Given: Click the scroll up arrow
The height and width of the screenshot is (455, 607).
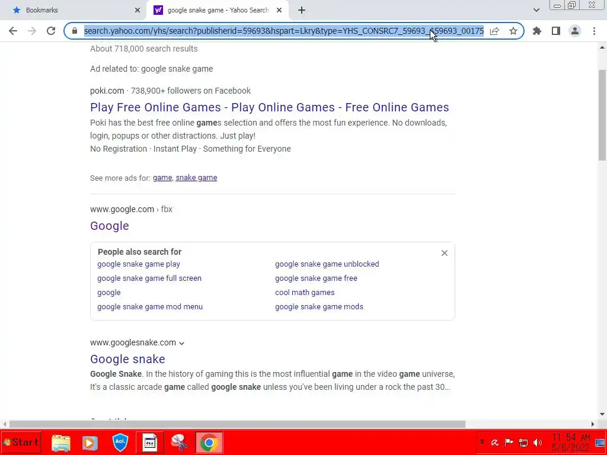Looking at the screenshot, I should pyautogui.click(x=602, y=47).
